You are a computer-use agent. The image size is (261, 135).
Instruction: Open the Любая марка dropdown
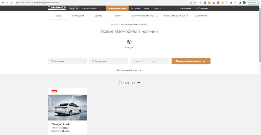coord(68,61)
